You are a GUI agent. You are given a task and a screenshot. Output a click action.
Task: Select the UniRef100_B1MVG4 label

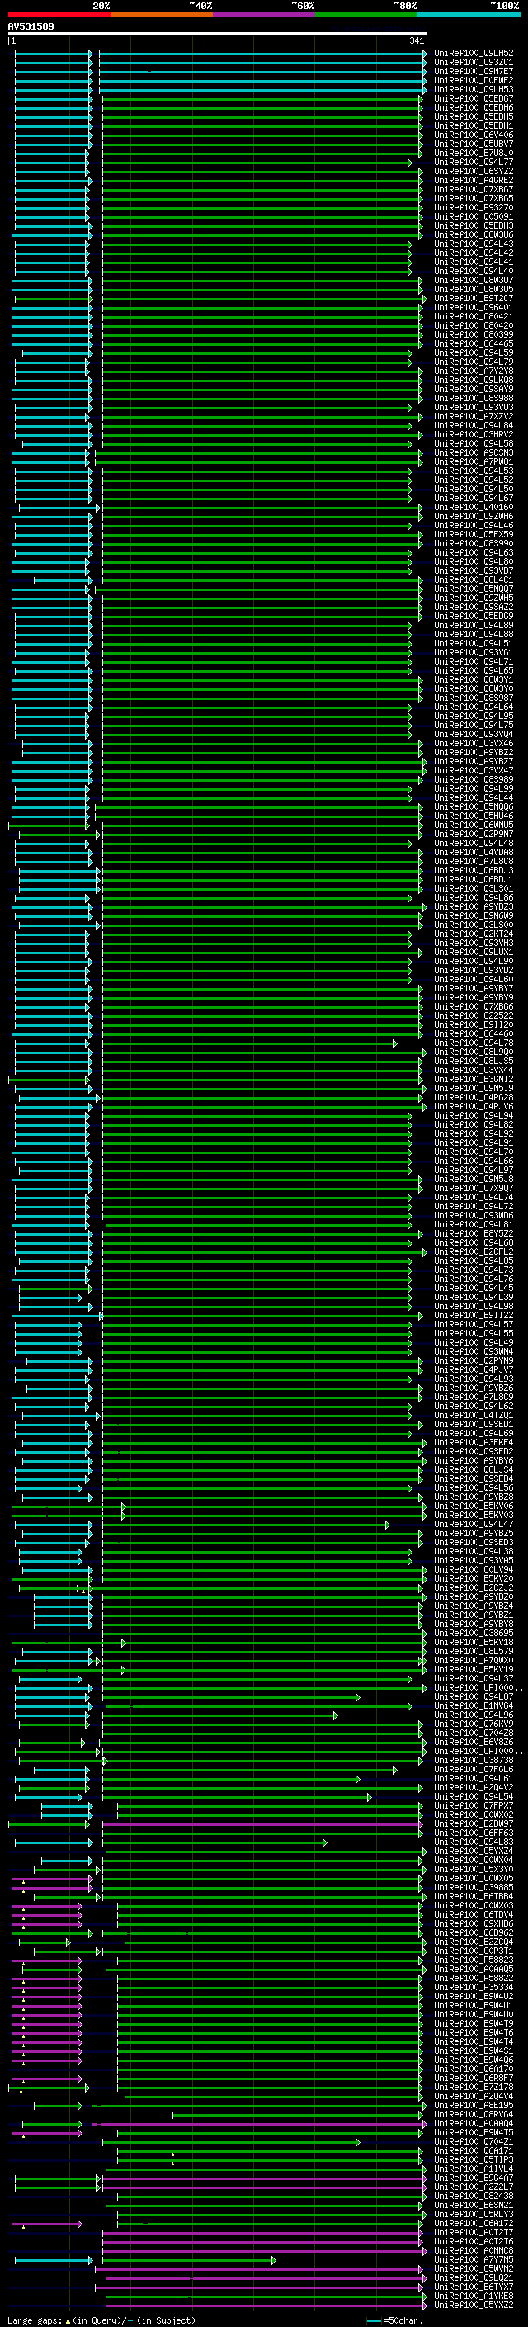[x=474, y=1705]
